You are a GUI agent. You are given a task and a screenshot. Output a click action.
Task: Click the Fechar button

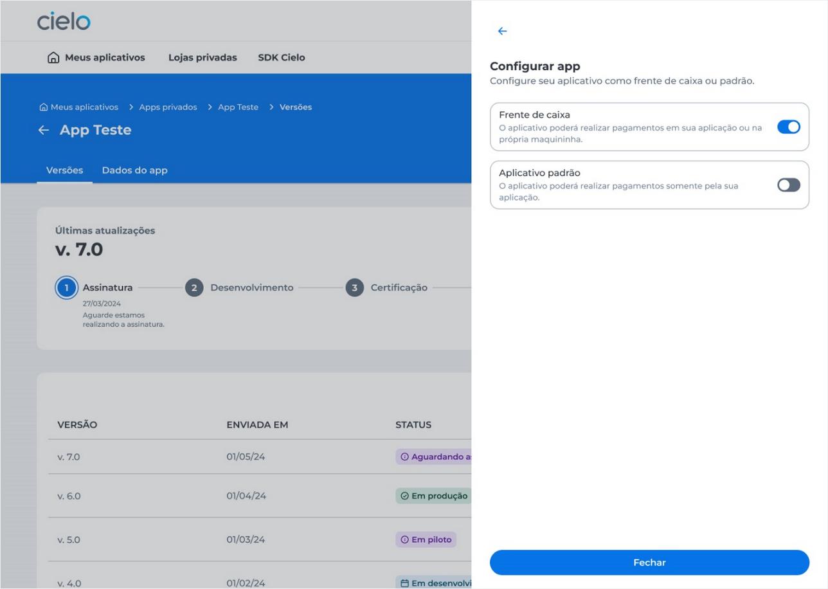click(649, 563)
